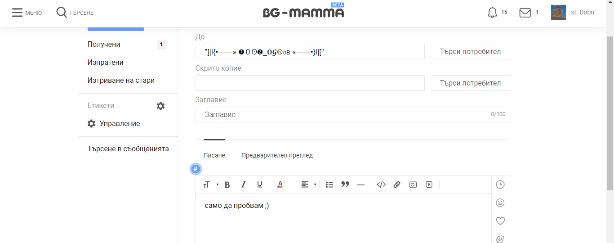Toggle bold formatting in the editor

tap(227, 184)
